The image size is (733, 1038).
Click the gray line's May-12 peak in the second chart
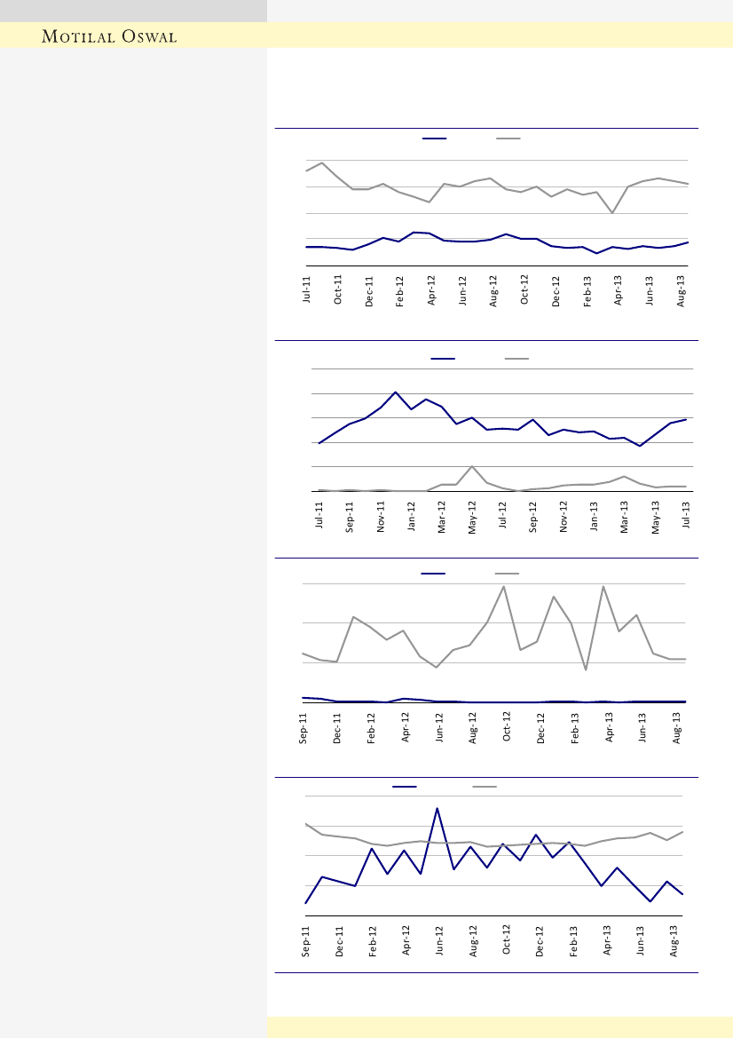(473, 466)
